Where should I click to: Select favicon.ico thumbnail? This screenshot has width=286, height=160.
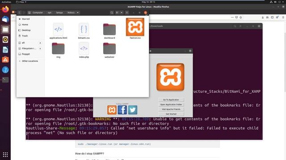coord(135,27)
